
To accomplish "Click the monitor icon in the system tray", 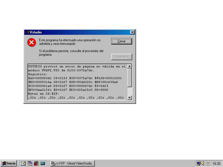I will point(198,163).
